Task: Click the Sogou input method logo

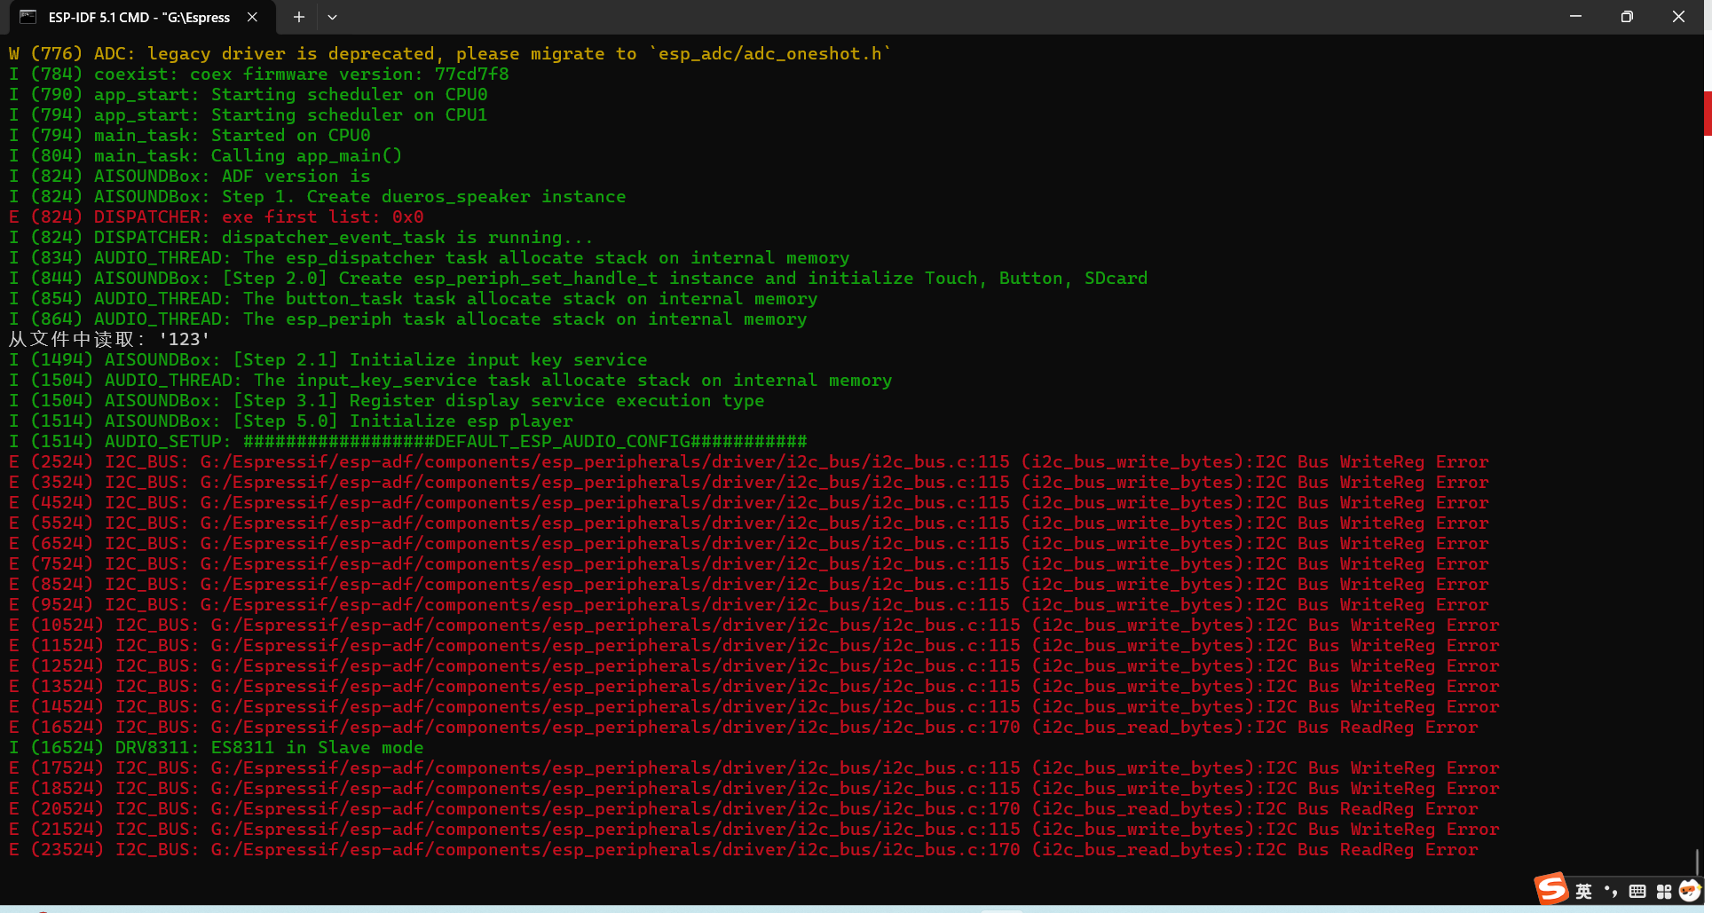Action: tap(1552, 888)
